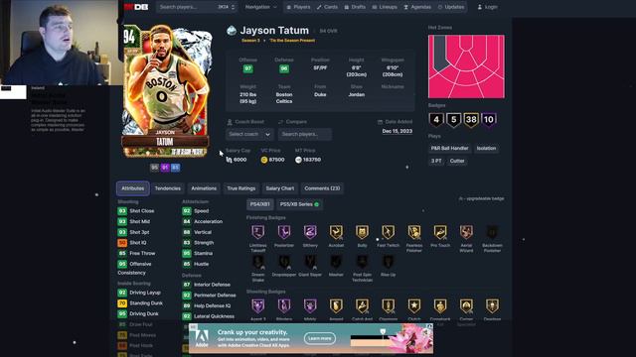Click the gray 95 card version chip
Viewport: 636px width, 357px height.
(154, 168)
